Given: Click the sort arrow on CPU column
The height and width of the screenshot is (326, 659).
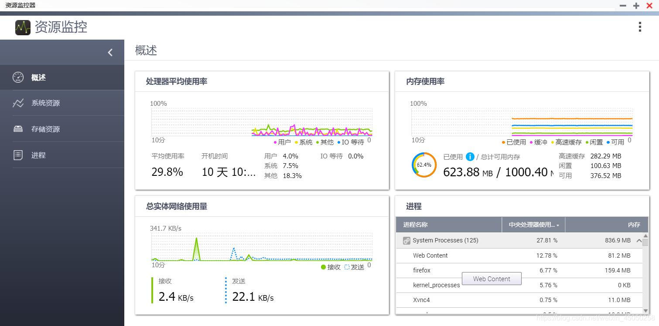Looking at the screenshot, I should point(558,225).
